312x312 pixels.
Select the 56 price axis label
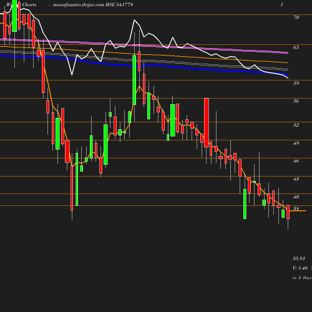click(296, 101)
